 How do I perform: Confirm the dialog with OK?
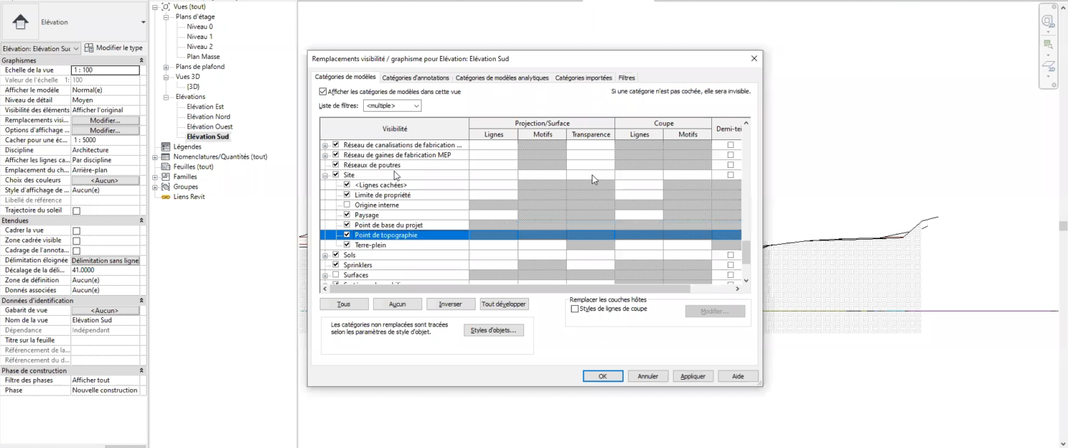coord(603,376)
